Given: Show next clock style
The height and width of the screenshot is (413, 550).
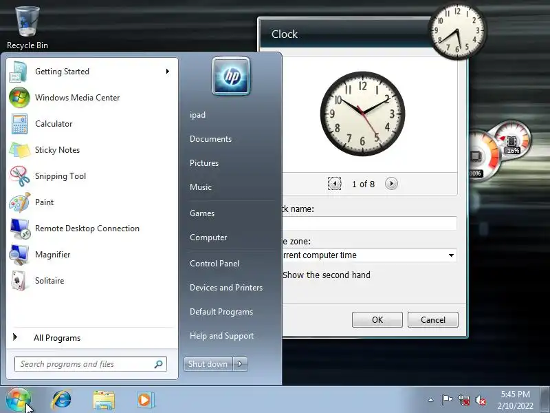Looking at the screenshot, I should [x=391, y=183].
